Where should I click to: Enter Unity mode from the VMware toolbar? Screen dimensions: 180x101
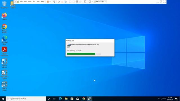pos(80,2)
